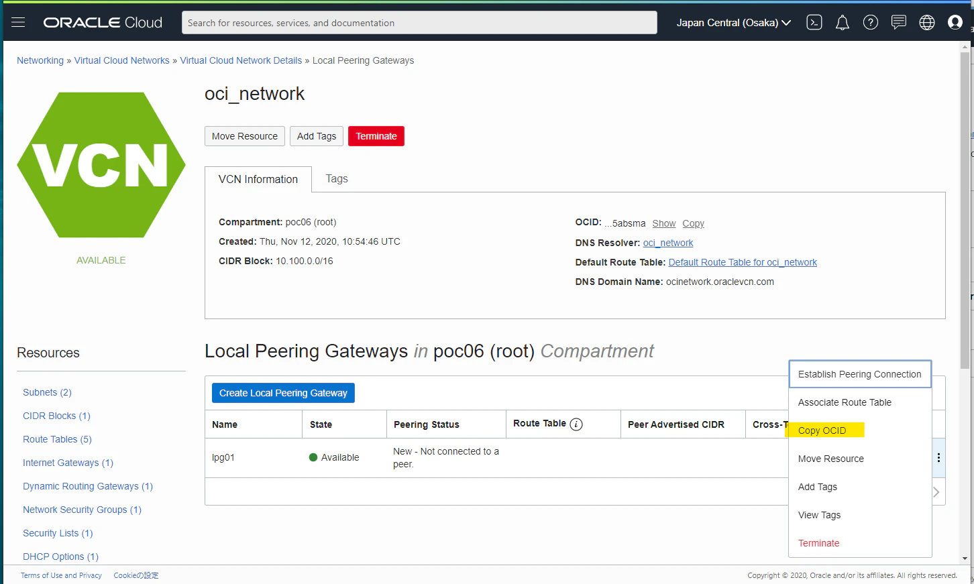The width and height of the screenshot is (974, 584).
Task: Click the scrollbar up arrow
Action: [x=965, y=46]
